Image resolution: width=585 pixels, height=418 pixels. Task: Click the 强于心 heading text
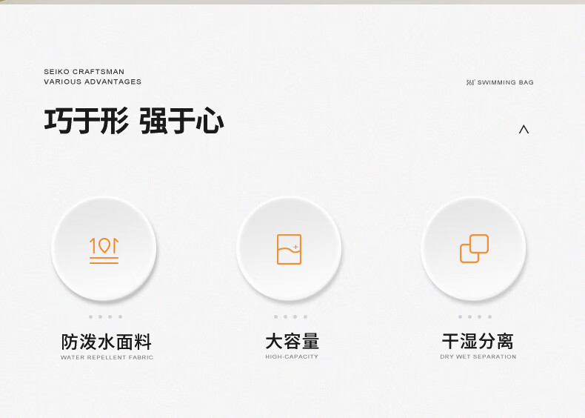182,121
